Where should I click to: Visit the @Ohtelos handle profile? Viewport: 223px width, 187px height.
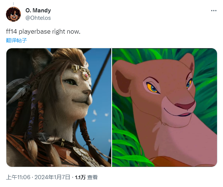click(38, 18)
